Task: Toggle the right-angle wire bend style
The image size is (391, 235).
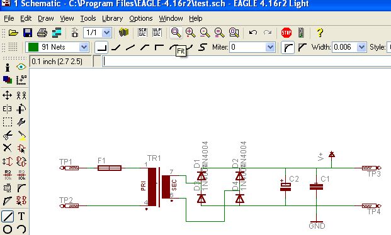Action: tap(101, 47)
